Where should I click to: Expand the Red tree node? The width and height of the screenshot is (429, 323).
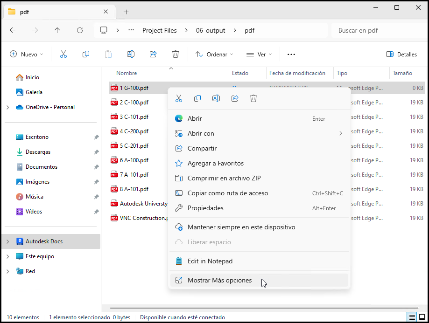pyautogui.click(x=7, y=271)
